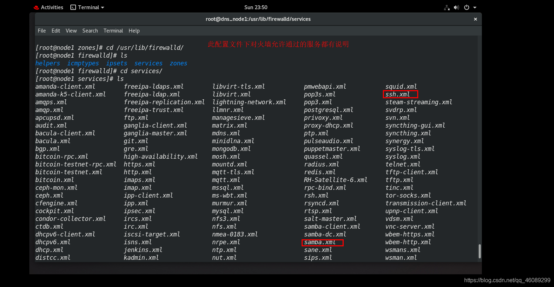Viewport: 554px width, 287px height.
Task: Click https.xml in the listing
Action: pos(140,164)
